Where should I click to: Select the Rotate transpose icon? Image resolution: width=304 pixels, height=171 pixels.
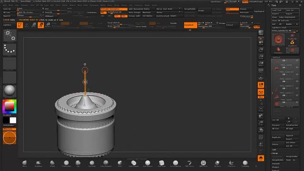(x=48, y=25)
